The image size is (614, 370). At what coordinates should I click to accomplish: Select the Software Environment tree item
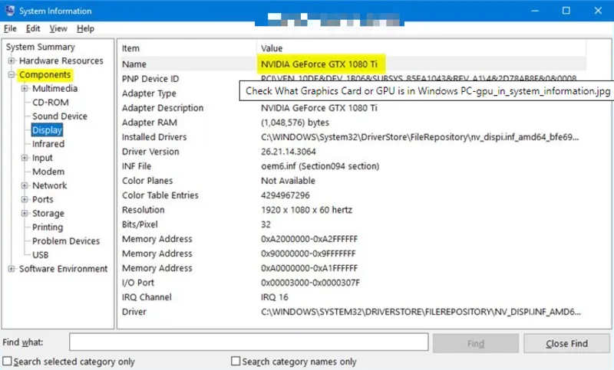[63, 269]
